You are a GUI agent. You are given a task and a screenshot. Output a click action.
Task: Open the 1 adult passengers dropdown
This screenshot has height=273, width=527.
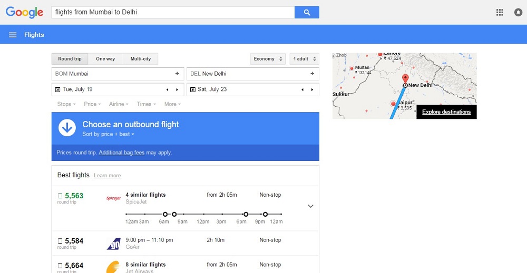pyautogui.click(x=304, y=59)
